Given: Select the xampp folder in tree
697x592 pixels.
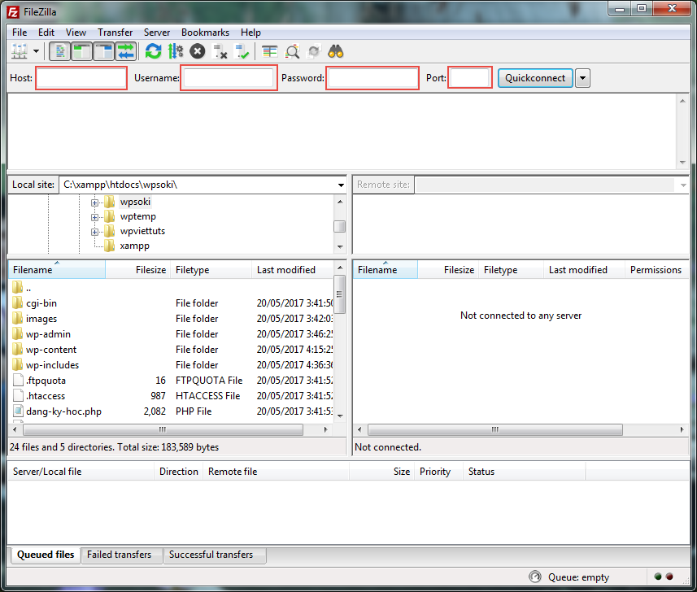Looking at the screenshot, I should [x=135, y=246].
